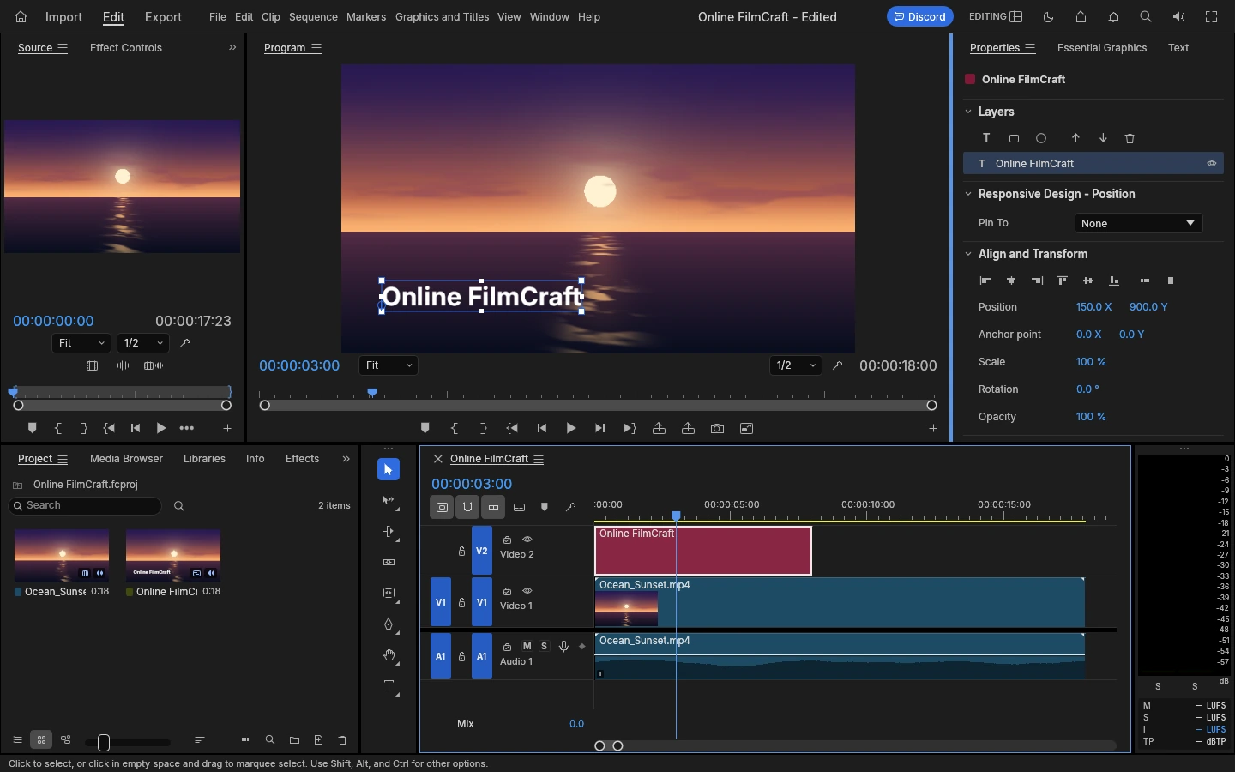Select the Razor tool
Viewport: 1235px width, 772px height.
[x=389, y=563]
